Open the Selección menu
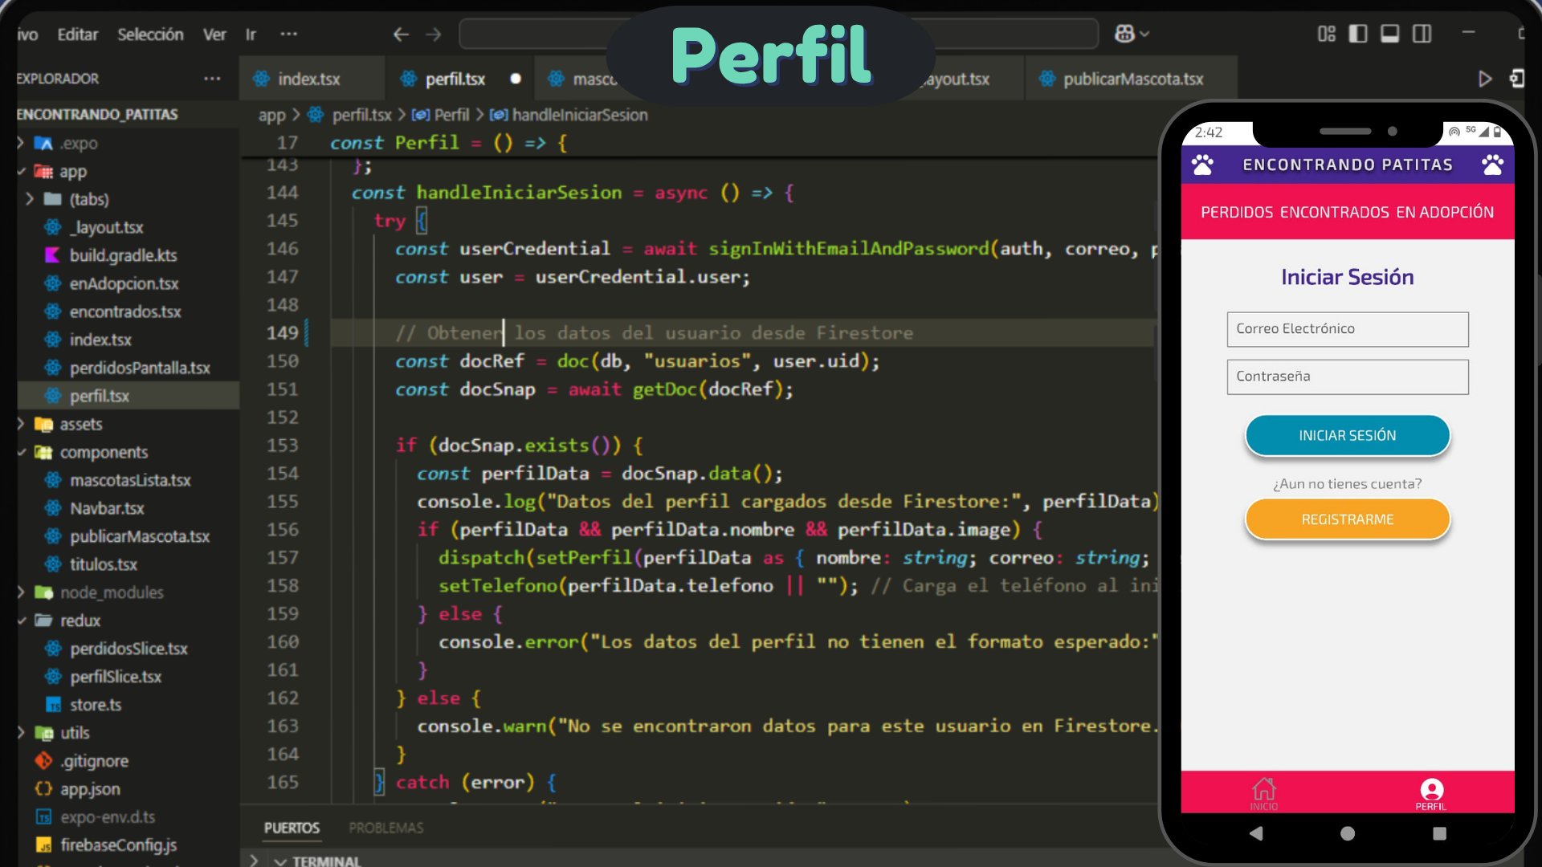 [x=150, y=35]
